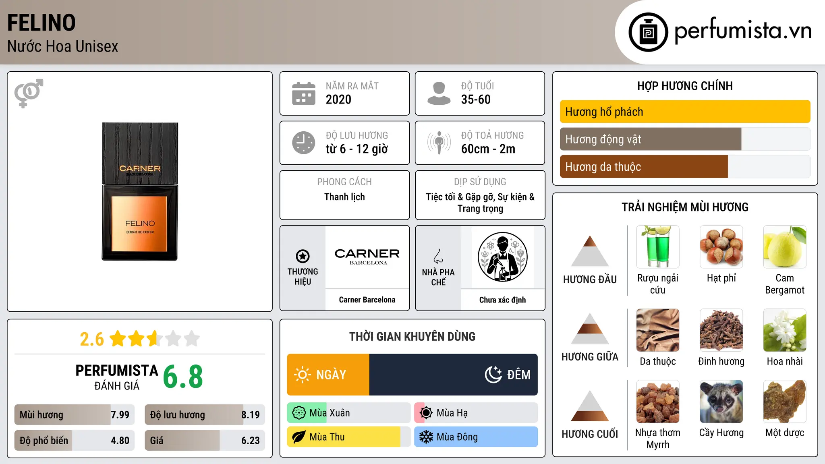Click the Chưa xác định perfumer caption
Screen dimensions: 825x464
point(502,300)
